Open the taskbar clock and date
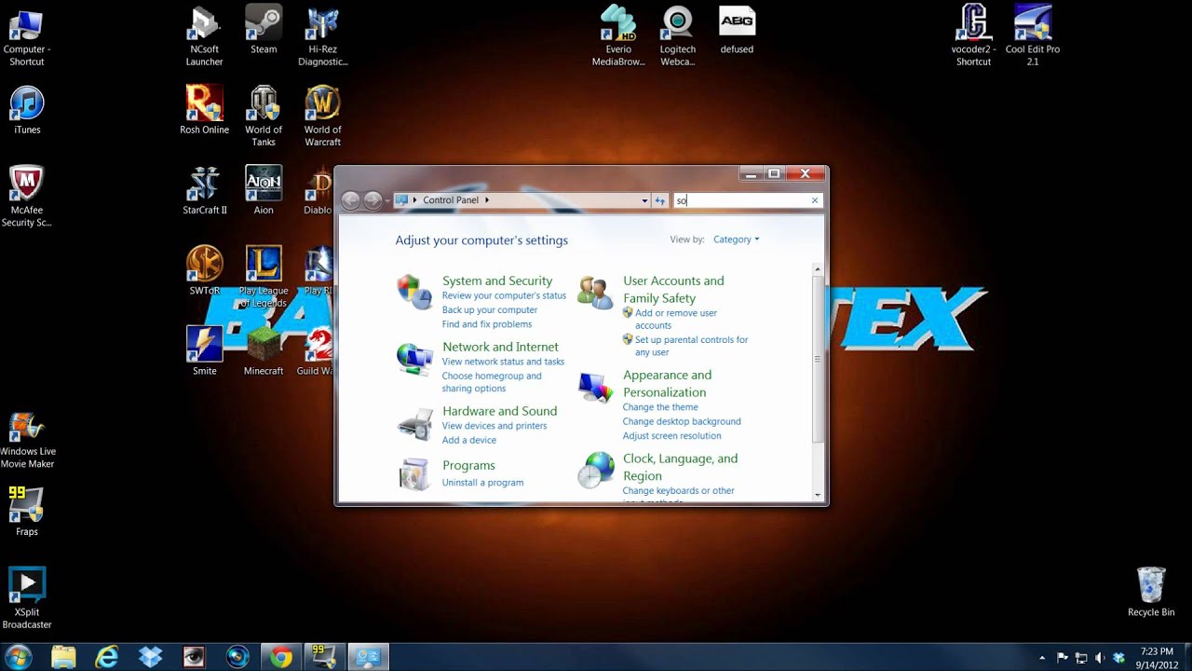Screen dimensions: 1192x671 [1155, 658]
